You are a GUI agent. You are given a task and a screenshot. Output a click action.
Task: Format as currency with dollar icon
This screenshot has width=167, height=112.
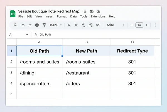[69, 25]
